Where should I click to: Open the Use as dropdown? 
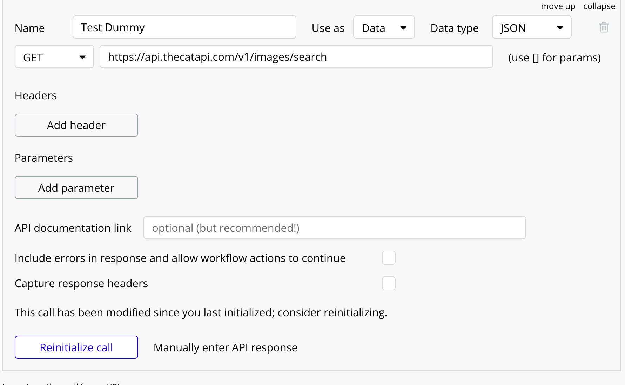pos(384,27)
